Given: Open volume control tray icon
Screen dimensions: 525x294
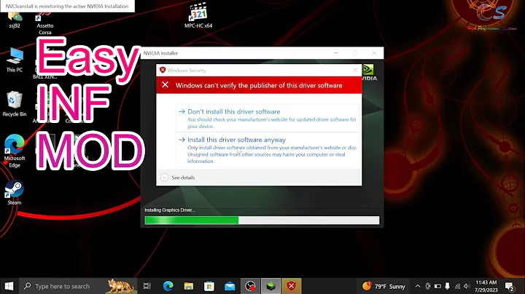Looking at the screenshot, I should [467, 286].
